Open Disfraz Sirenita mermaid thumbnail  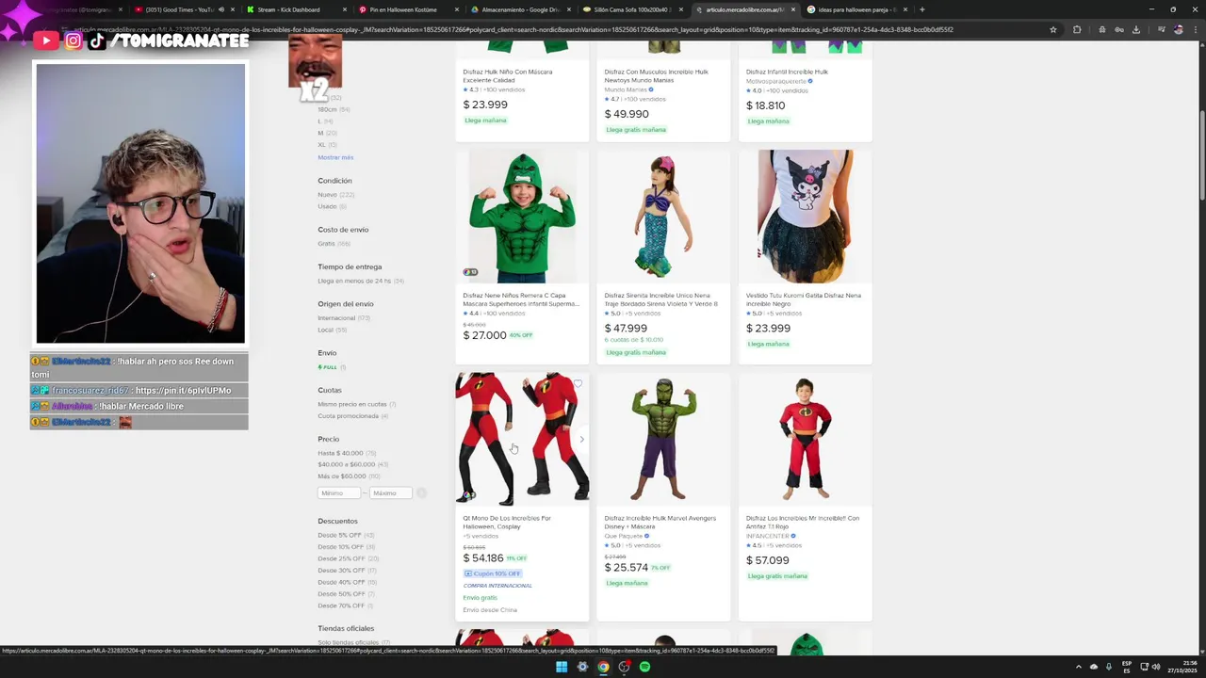(663, 217)
